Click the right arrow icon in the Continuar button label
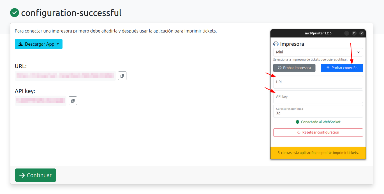 coord(22,175)
